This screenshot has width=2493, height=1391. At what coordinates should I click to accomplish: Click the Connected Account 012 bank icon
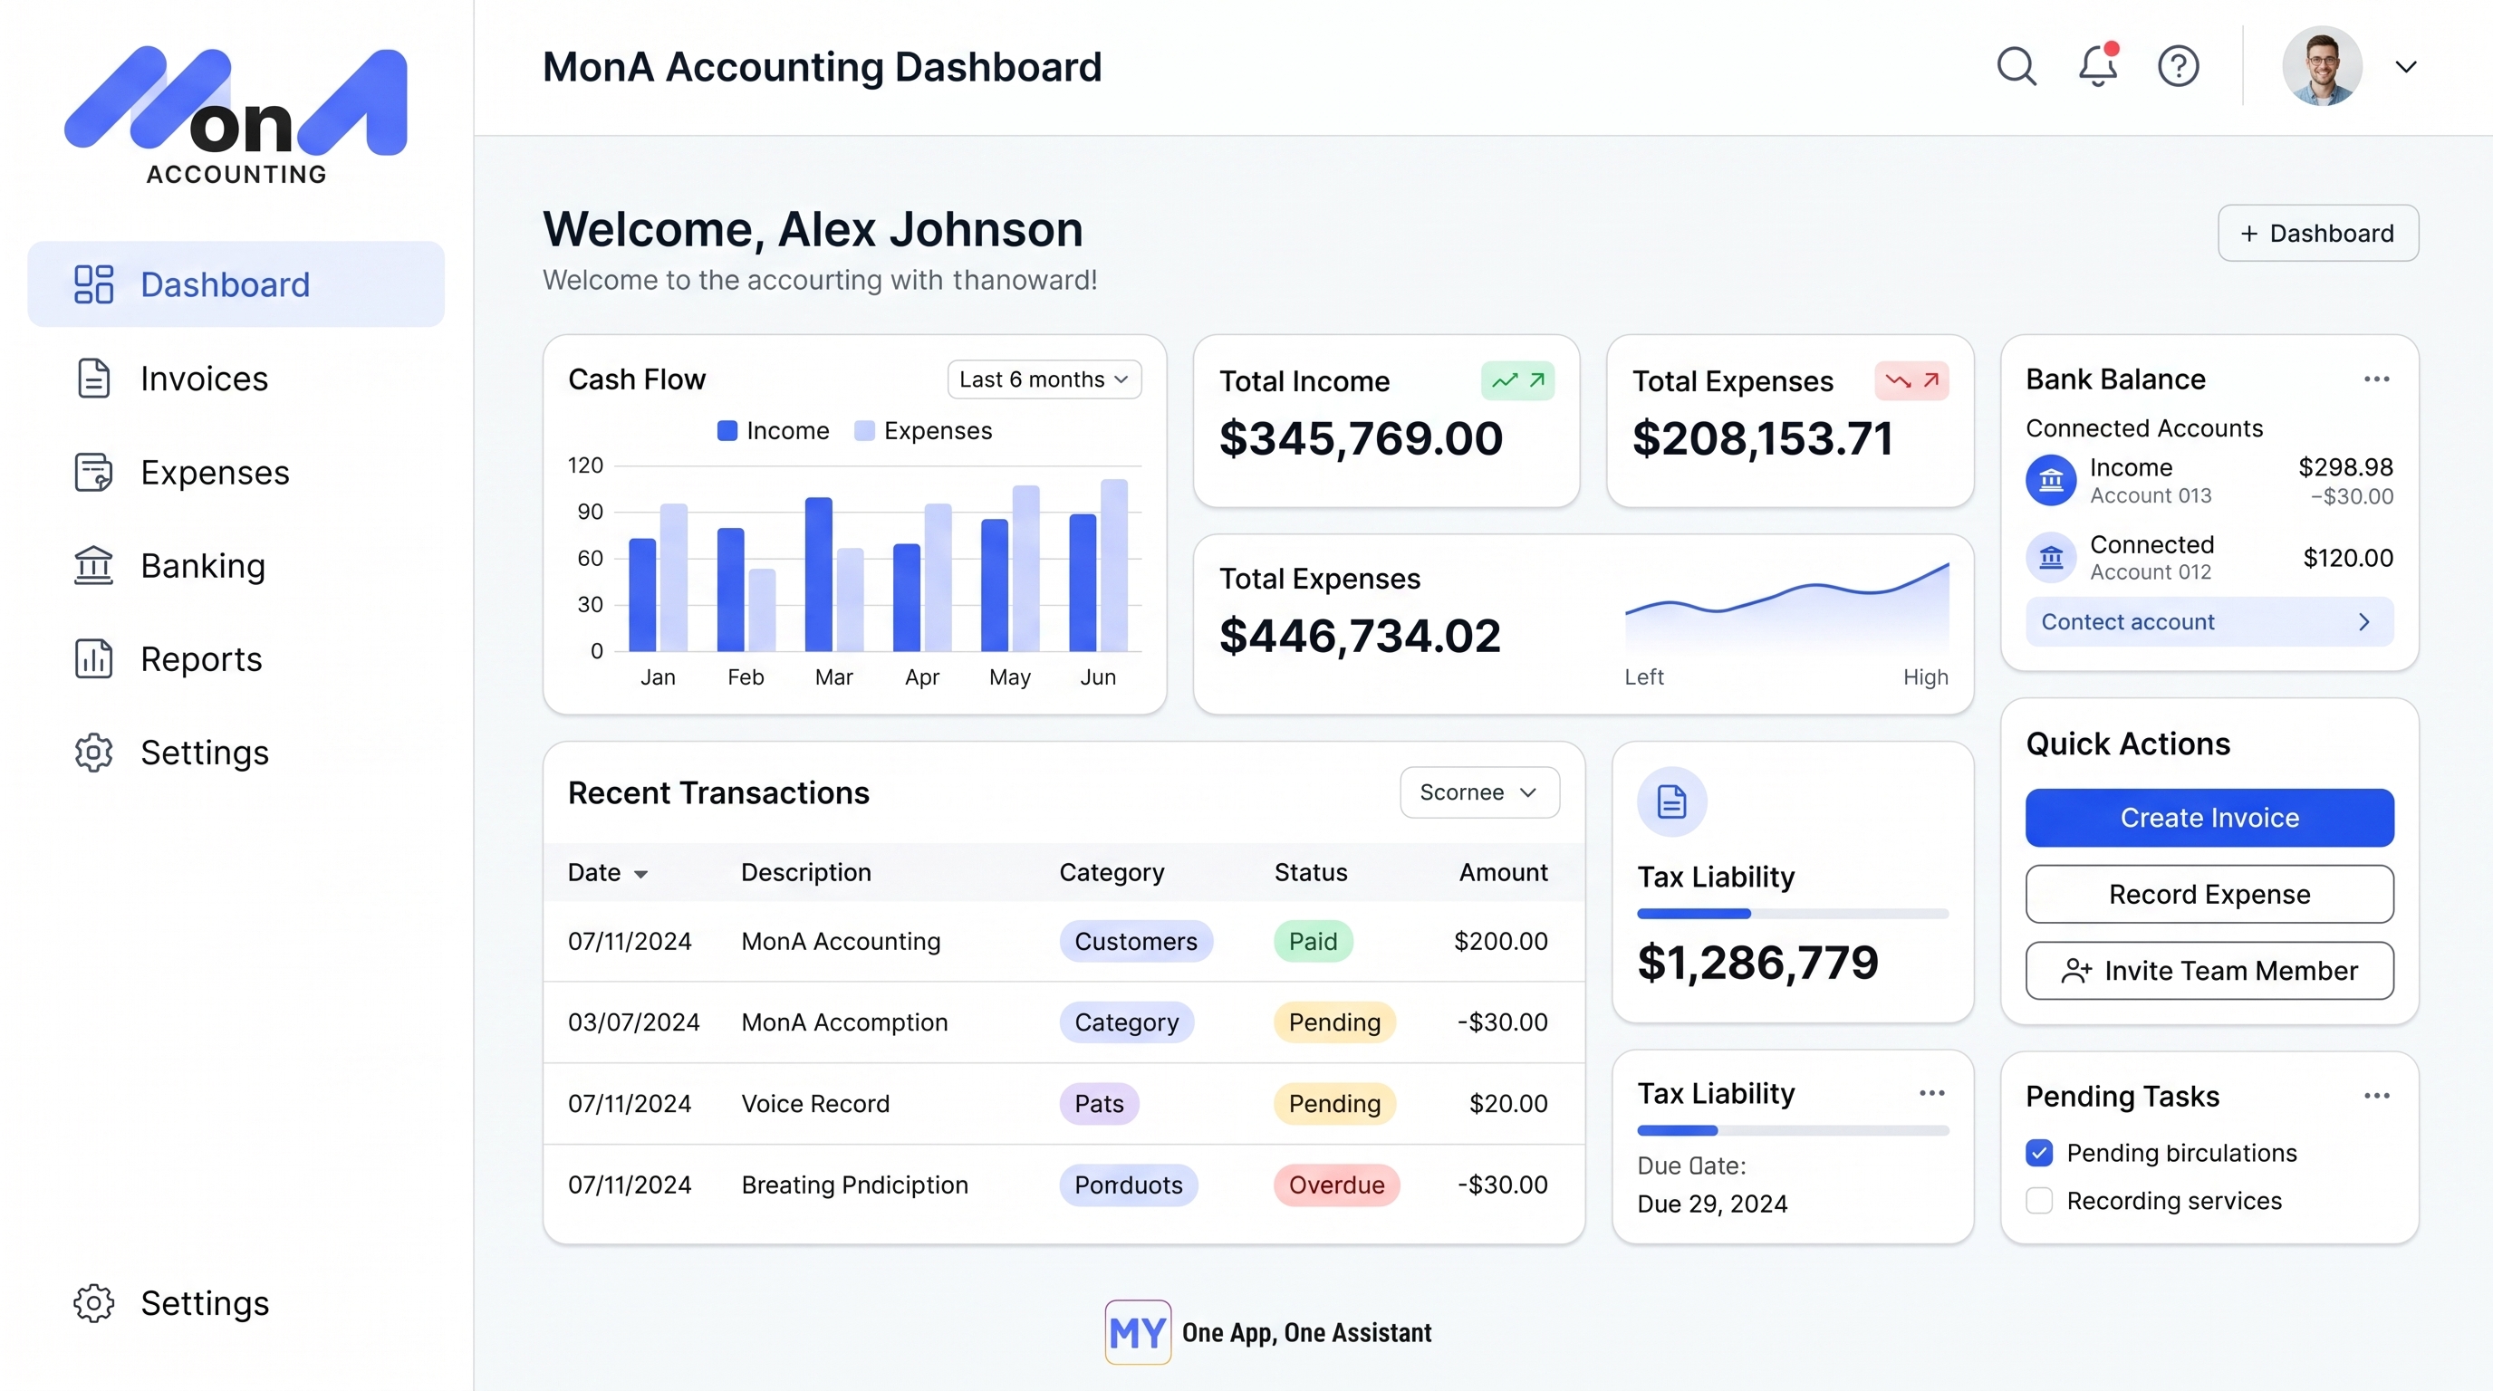[x=2051, y=557]
